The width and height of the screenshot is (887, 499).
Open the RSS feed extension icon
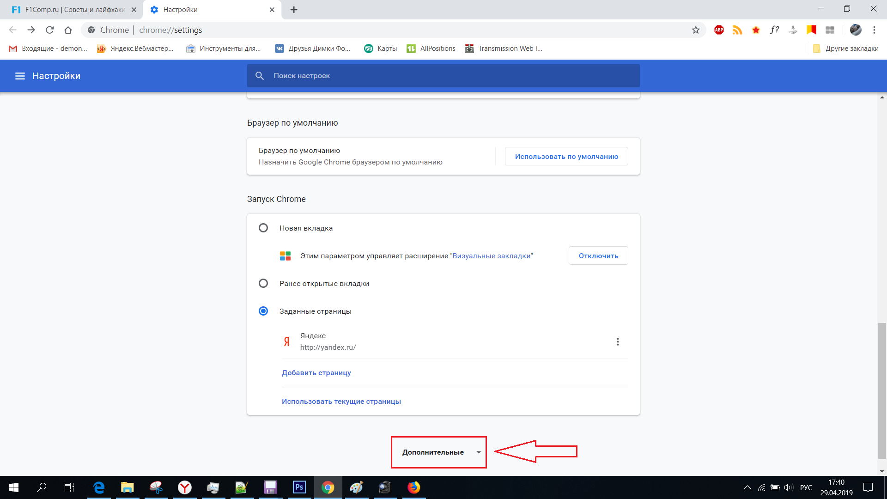click(x=737, y=30)
